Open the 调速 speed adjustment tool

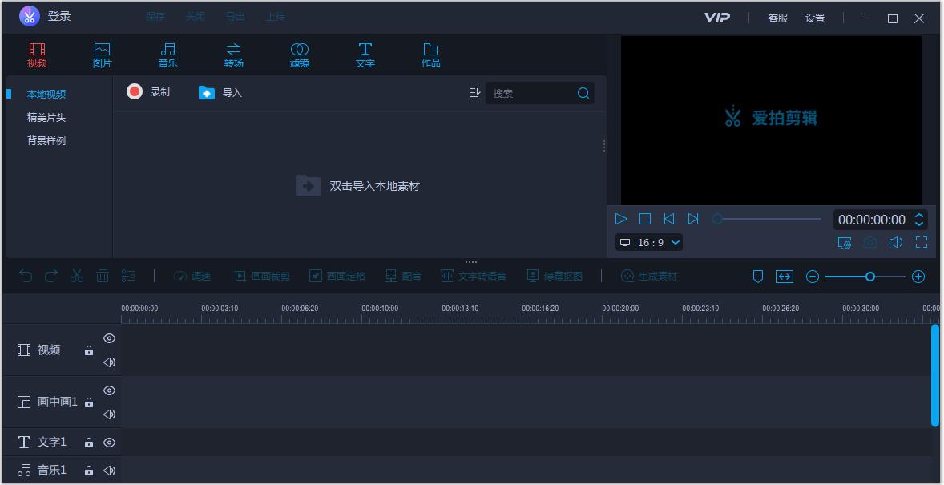192,276
